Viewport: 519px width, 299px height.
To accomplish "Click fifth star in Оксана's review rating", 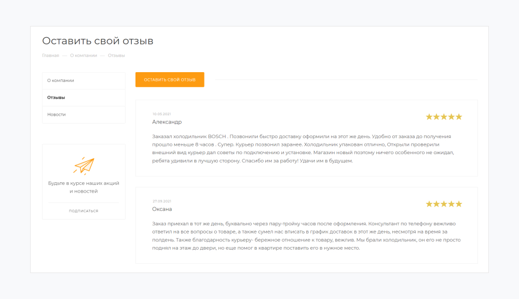I will tap(459, 204).
